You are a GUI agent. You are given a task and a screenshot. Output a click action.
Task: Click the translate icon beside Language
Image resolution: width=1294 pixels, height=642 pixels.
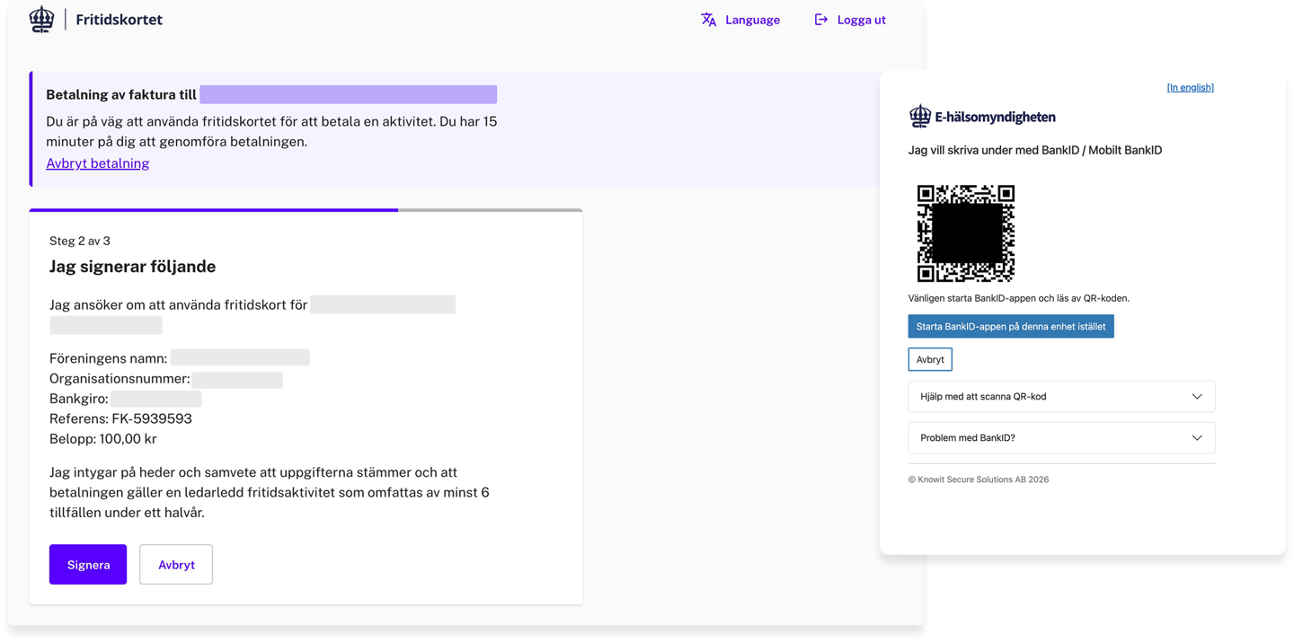pos(708,20)
